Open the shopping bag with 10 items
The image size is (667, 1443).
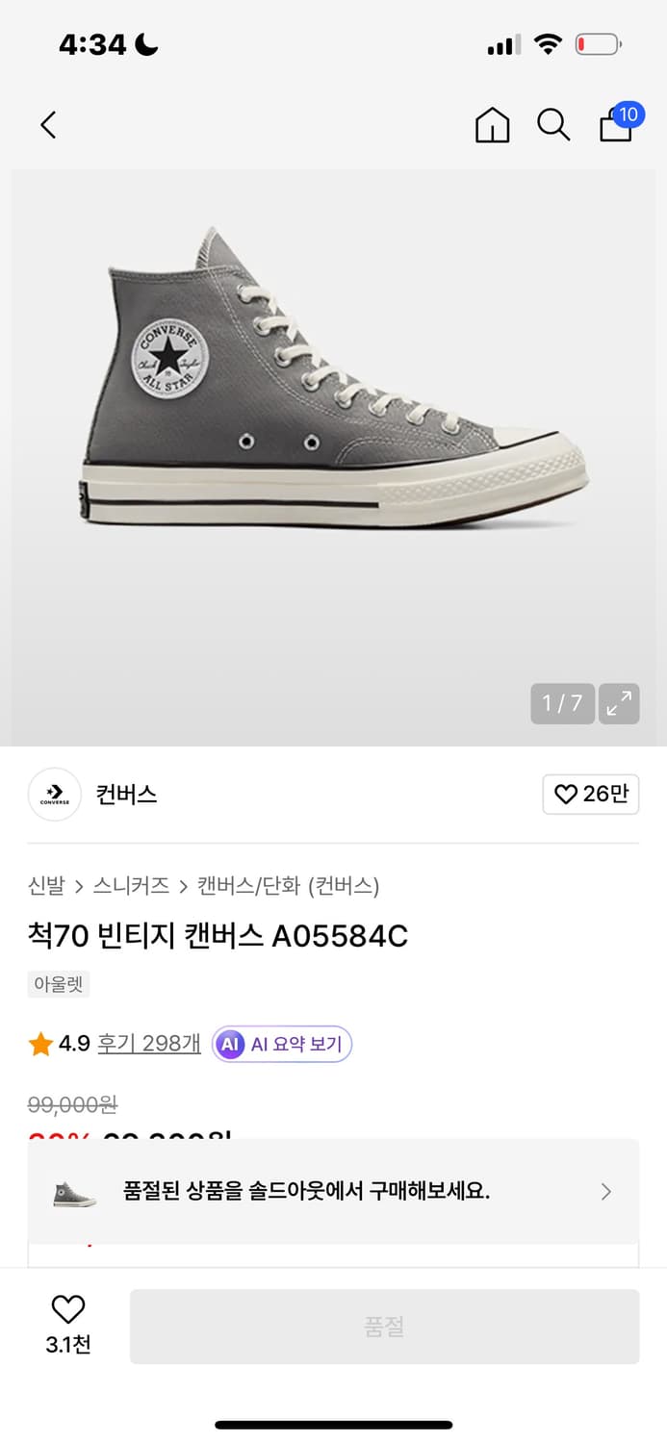(x=616, y=127)
